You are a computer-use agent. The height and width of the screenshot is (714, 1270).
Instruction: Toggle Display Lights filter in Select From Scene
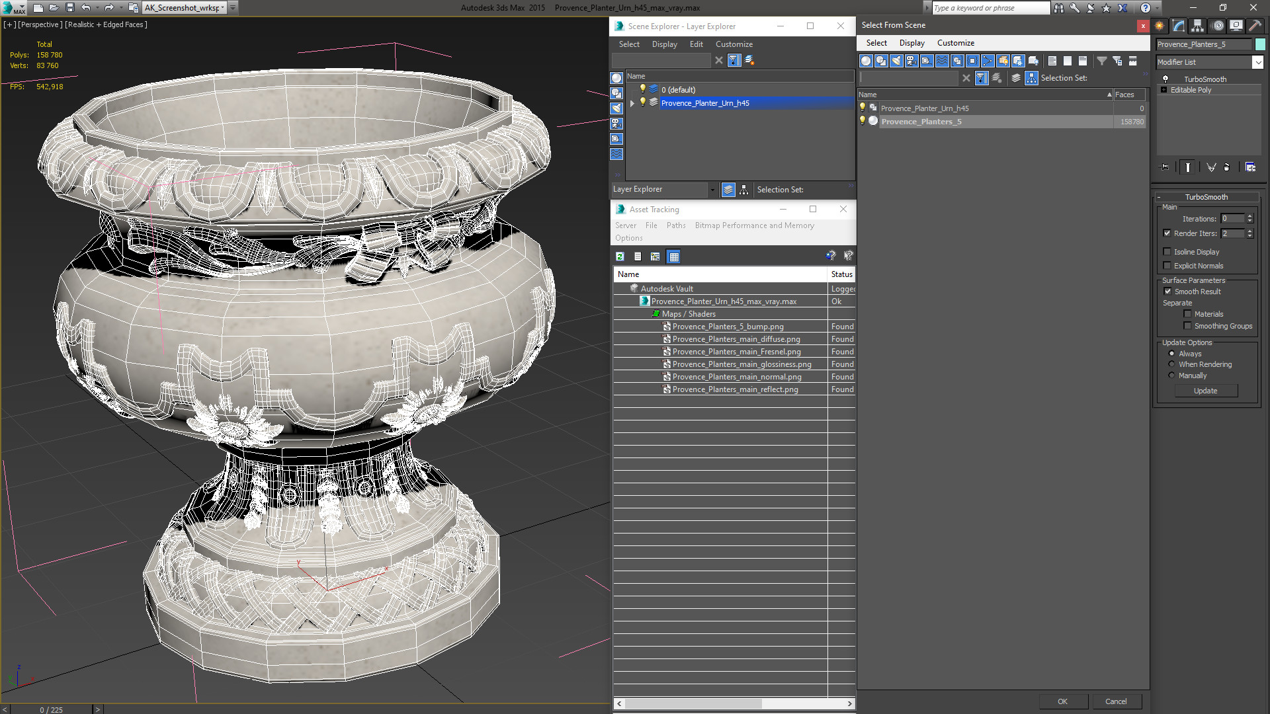[896, 61]
